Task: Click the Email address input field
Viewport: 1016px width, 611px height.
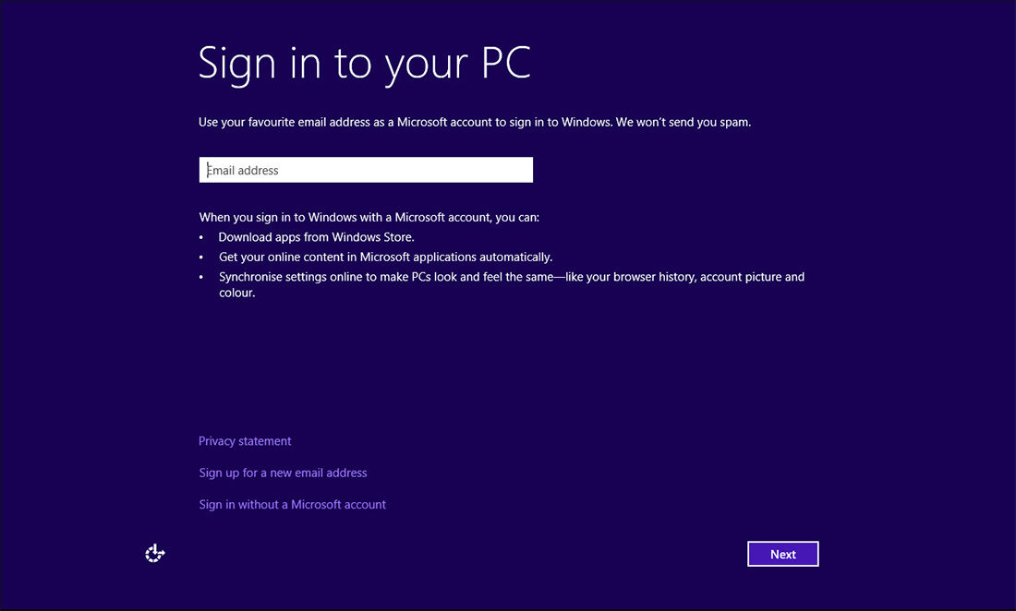Action: point(366,170)
